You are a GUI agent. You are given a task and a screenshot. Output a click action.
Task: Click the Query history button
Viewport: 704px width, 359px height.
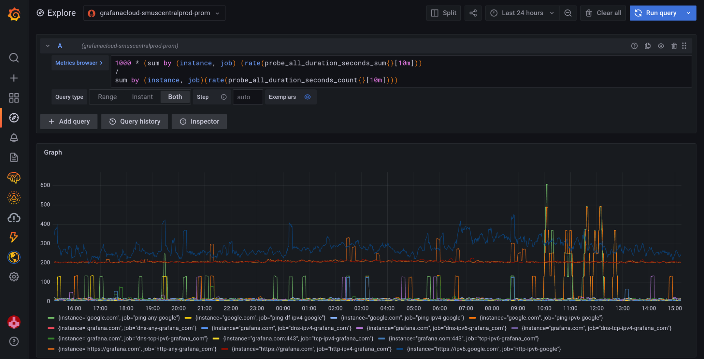tap(135, 121)
